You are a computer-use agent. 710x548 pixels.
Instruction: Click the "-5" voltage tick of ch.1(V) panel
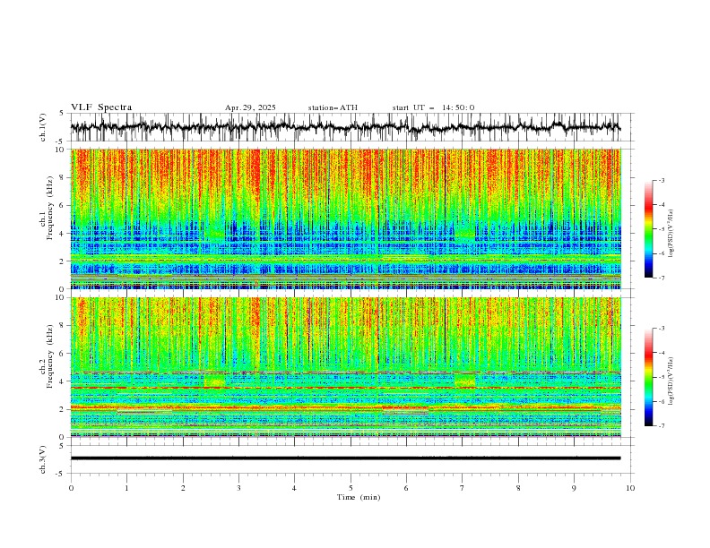coord(61,141)
